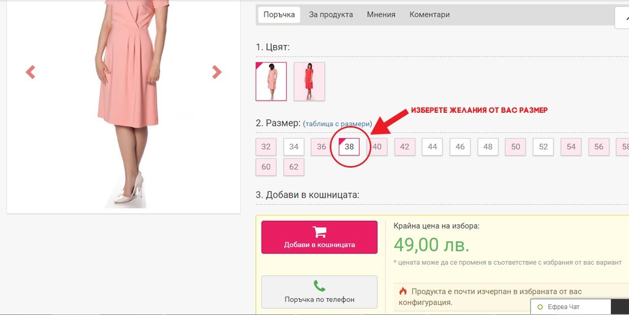Screen dimensions: 629x315
Task: Open the Ефреа Чат widget
Action: pos(571,307)
